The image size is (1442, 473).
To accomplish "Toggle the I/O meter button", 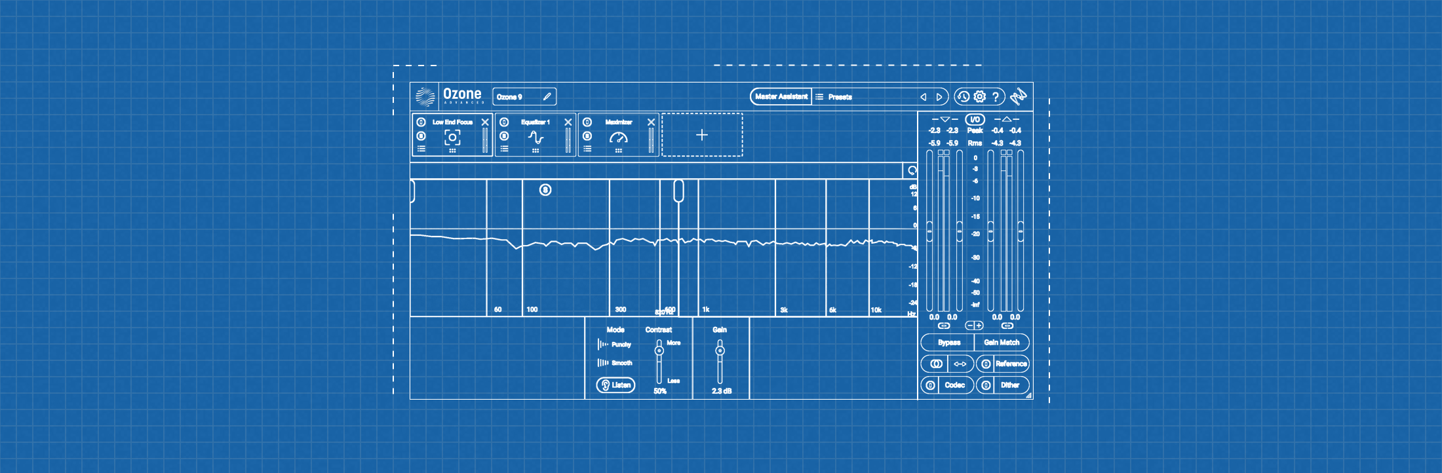I will [x=975, y=119].
